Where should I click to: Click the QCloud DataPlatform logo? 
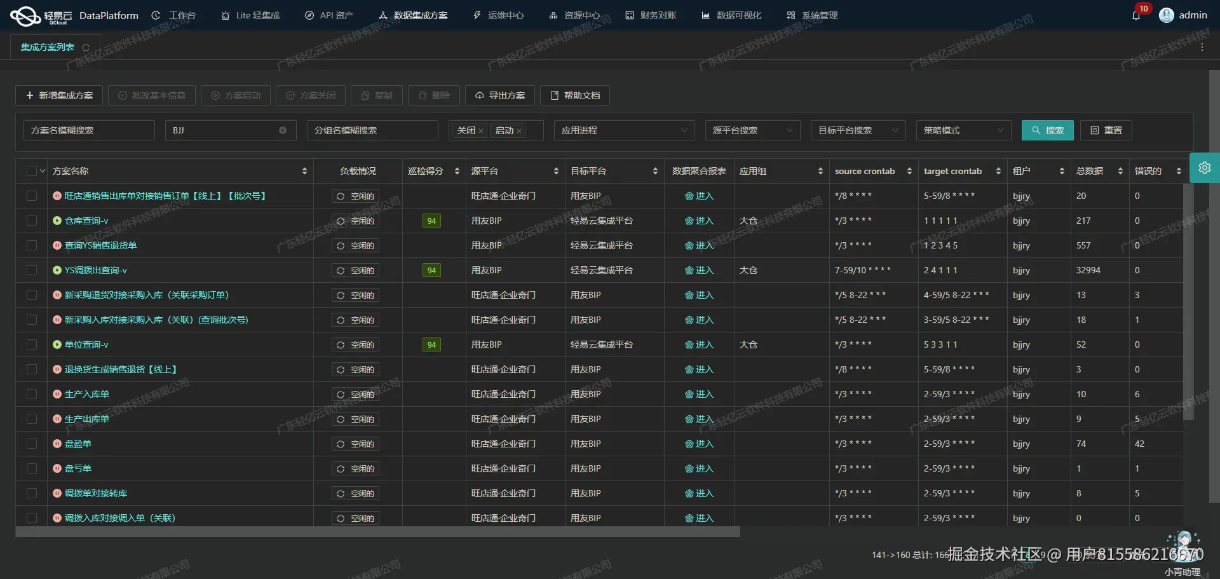click(25, 15)
